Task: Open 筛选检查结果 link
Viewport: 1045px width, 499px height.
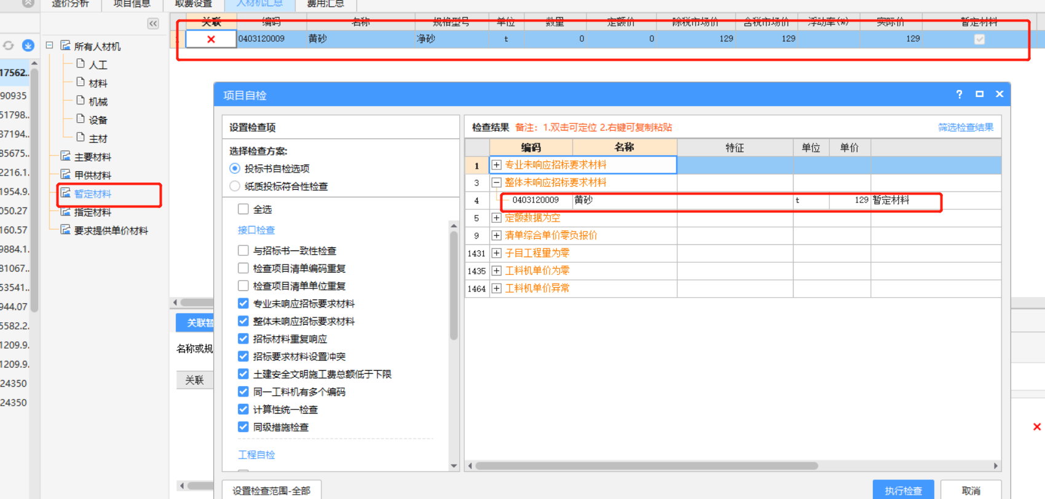Action: [966, 127]
